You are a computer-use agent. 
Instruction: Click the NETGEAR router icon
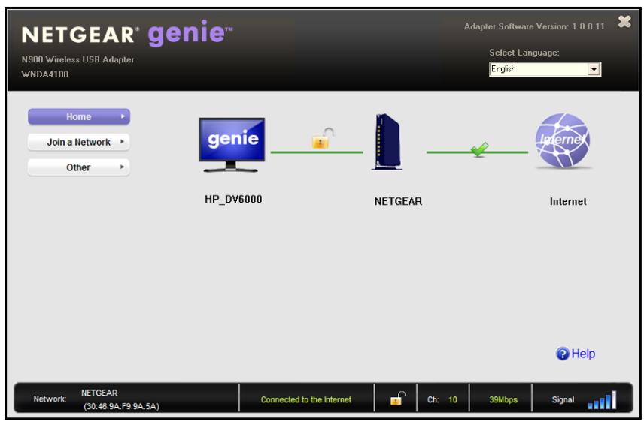tap(387, 142)
